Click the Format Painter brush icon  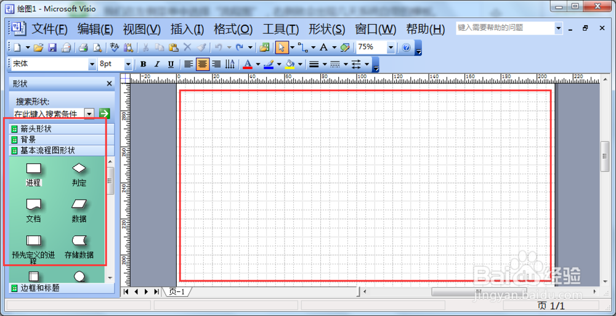tap(201, 47)
